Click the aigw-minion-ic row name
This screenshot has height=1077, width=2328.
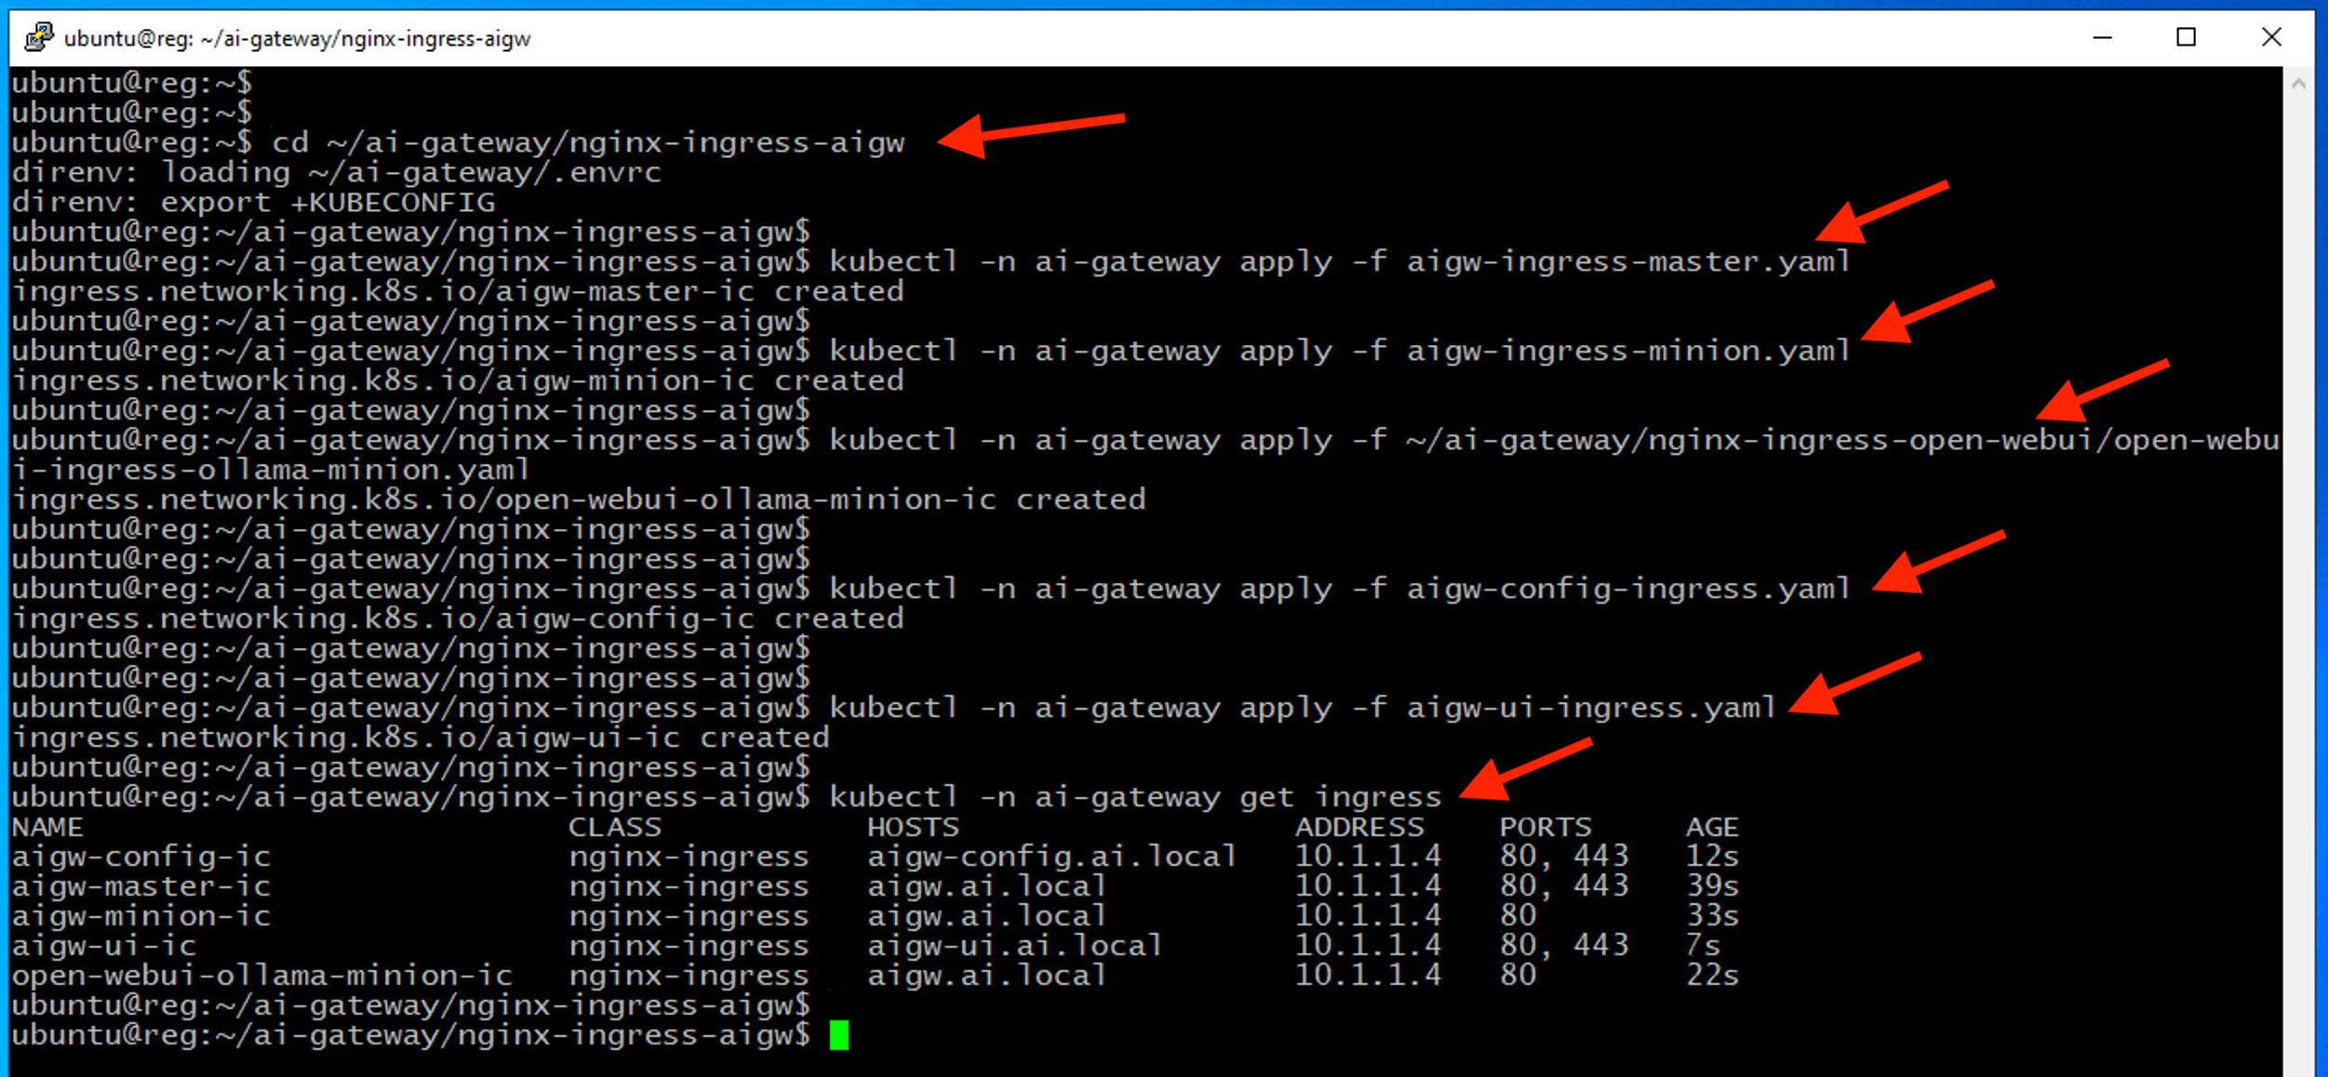pyautogui.click(x=140, y=916)
